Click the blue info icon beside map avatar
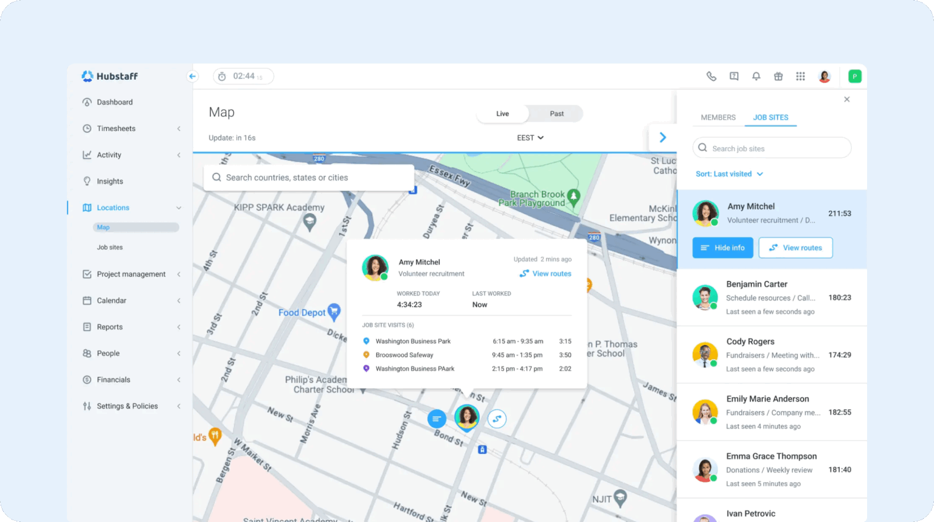The height and width of the screenshot is (522, 934). click(437, 419)
